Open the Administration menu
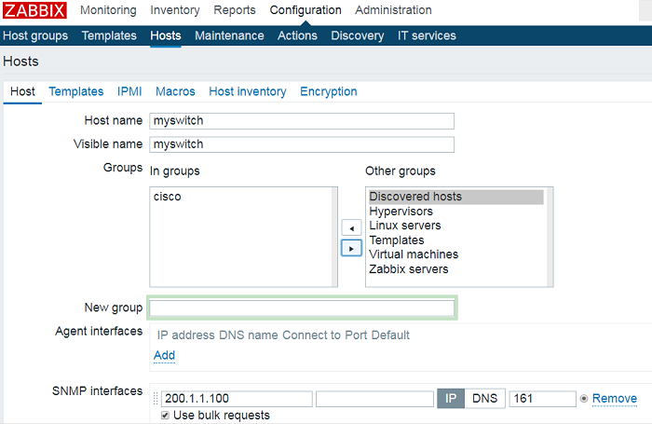The width and height of the screenshot is (652, 424). [393, 10]
